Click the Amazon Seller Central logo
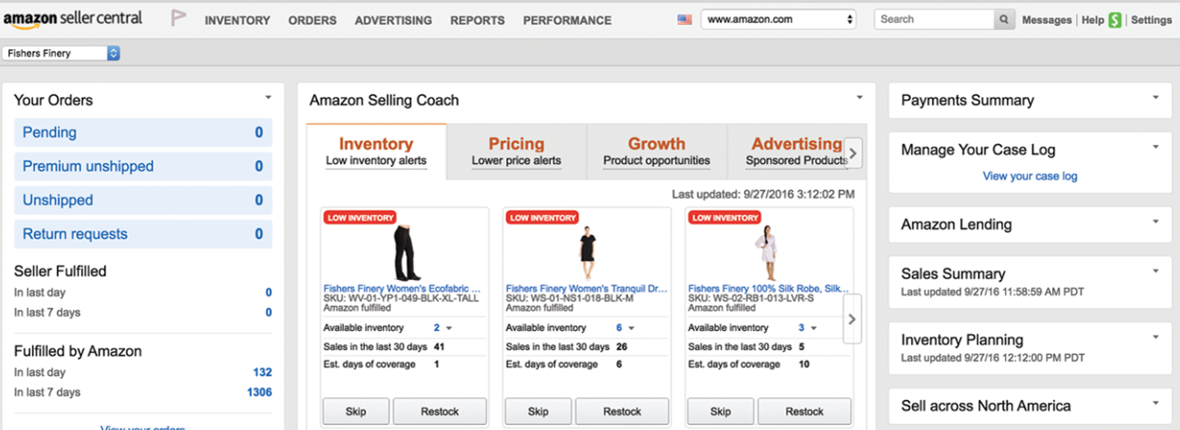The image size is (1180, 430). (x=73, y=20)
